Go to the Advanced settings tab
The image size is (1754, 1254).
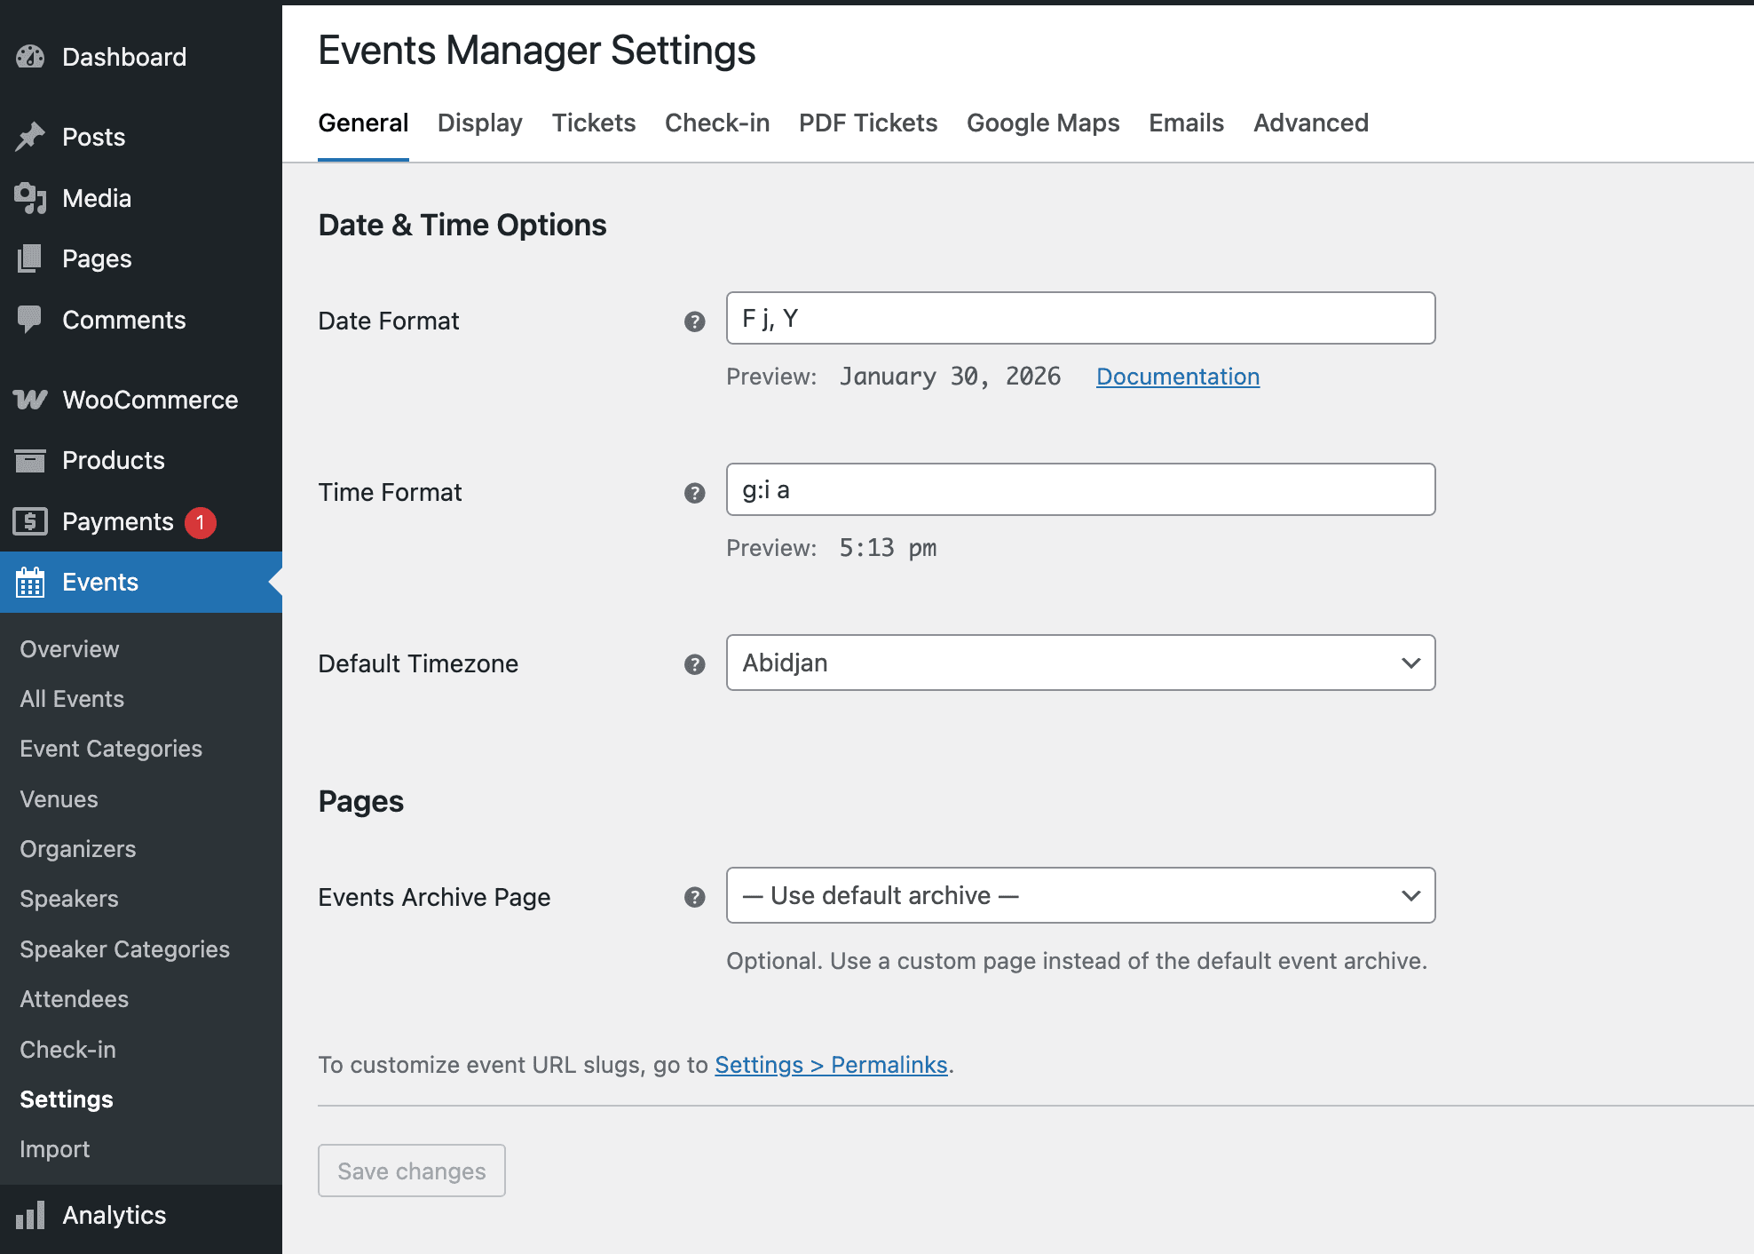point(1310,123)
